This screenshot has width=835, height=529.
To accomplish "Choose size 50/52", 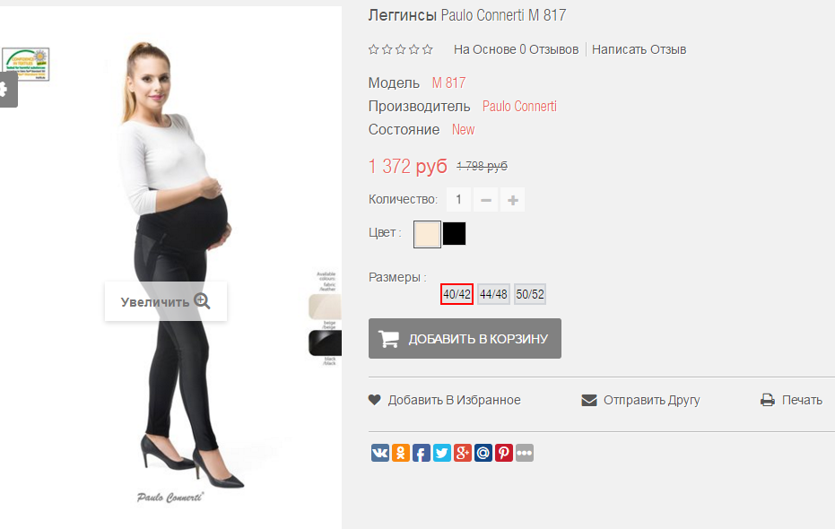I will [530, 294].
